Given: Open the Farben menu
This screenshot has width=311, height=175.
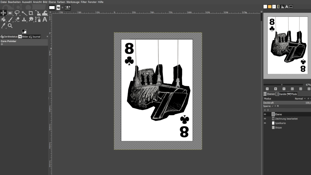Looking at the screenshot, I should point(61,2).
